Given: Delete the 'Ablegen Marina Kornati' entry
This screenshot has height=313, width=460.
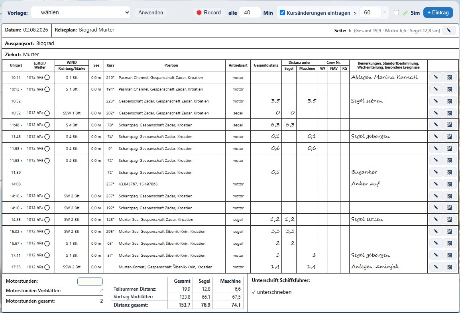Looking at the screenshot, I should (450, 77).
